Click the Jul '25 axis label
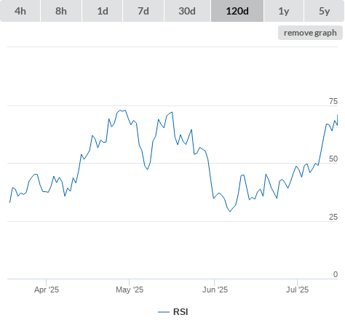The width and height of the screenshot is (345, 331). 297,290
